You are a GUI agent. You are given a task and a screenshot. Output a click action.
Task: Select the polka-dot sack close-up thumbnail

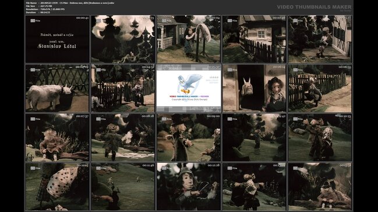[x=57, y=186]
